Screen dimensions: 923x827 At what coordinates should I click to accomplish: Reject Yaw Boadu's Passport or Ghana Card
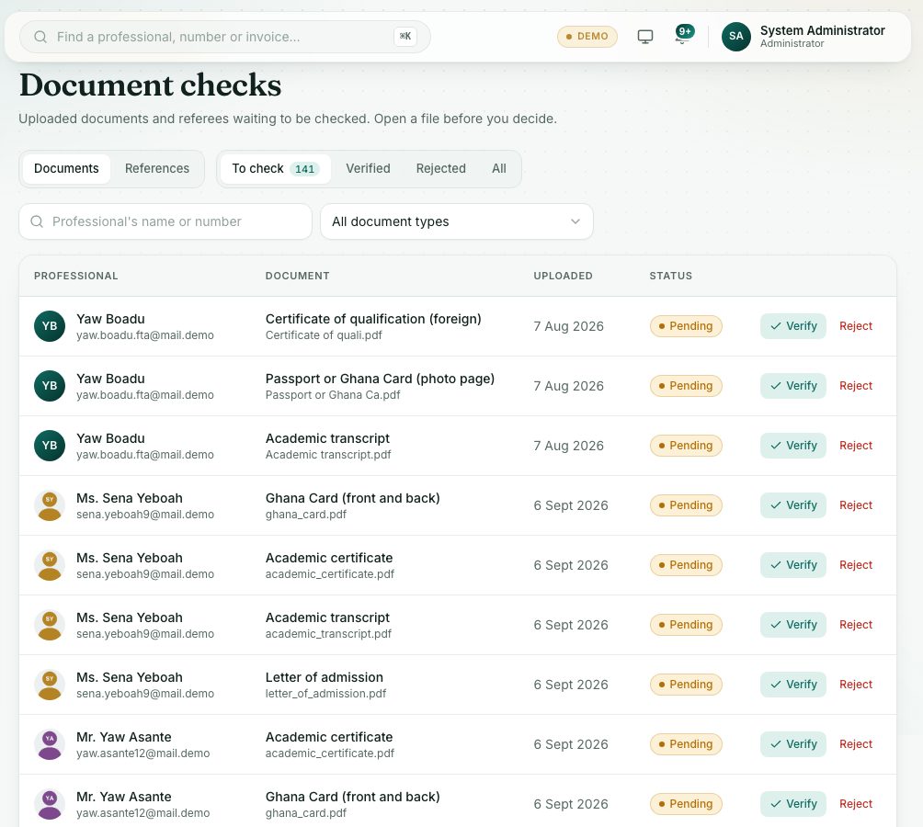tap(855, 386)
